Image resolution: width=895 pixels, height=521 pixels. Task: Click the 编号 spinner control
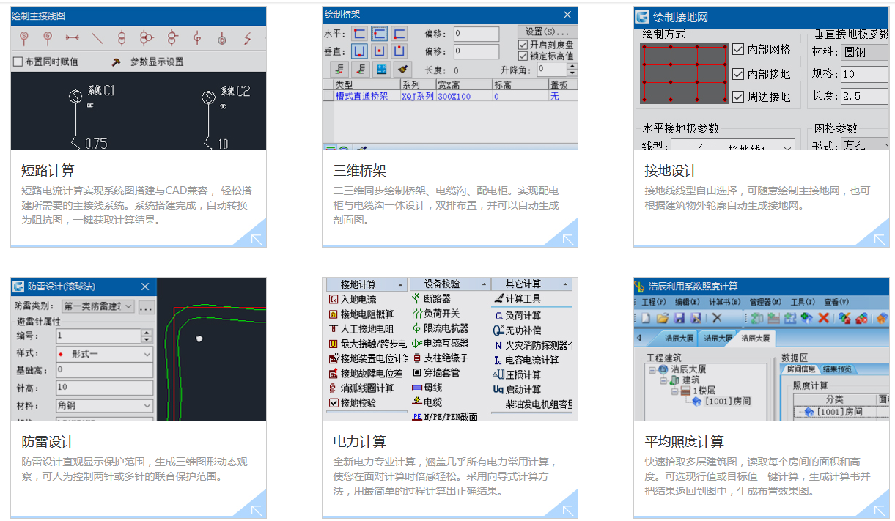click(147, 336)
